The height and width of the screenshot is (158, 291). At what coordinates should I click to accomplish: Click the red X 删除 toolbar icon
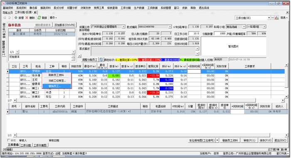pyautogui.click(x=27, y=18)
